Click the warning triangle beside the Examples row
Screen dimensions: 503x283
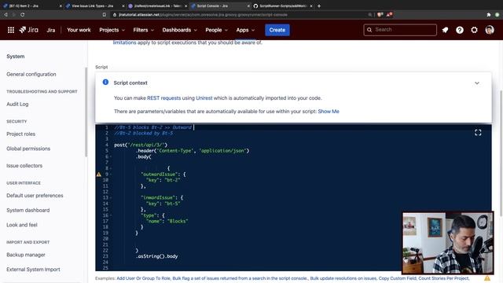coord(487,277)
